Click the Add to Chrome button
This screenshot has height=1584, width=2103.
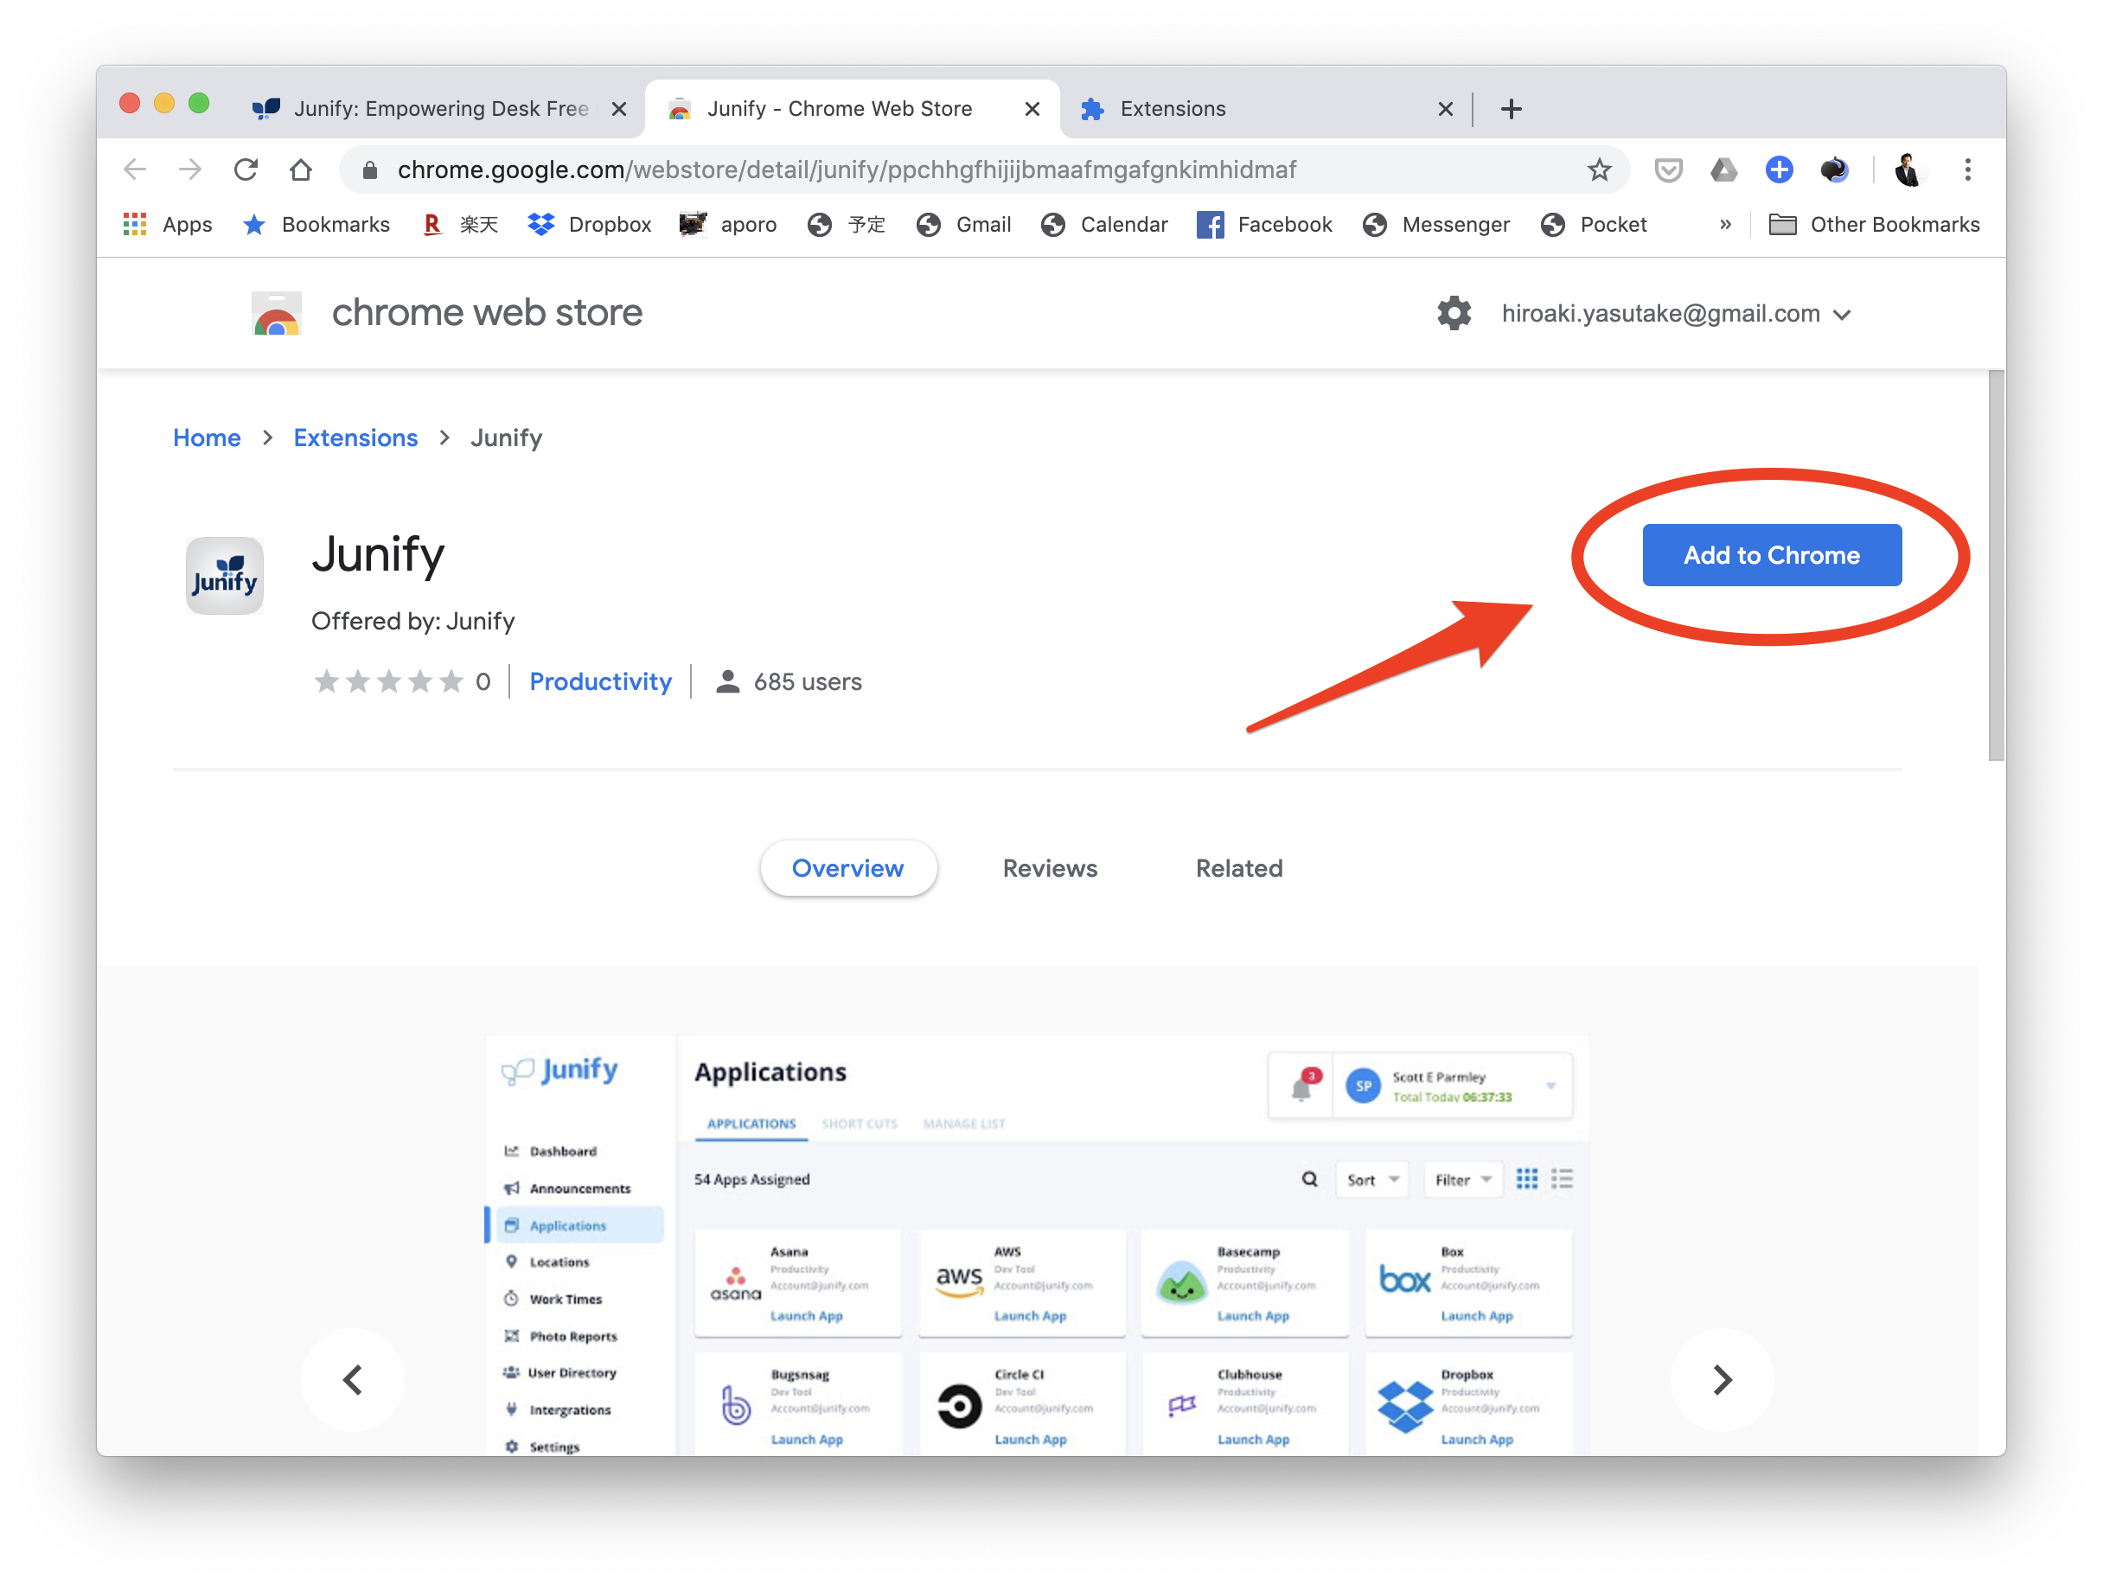point(1771,555)
